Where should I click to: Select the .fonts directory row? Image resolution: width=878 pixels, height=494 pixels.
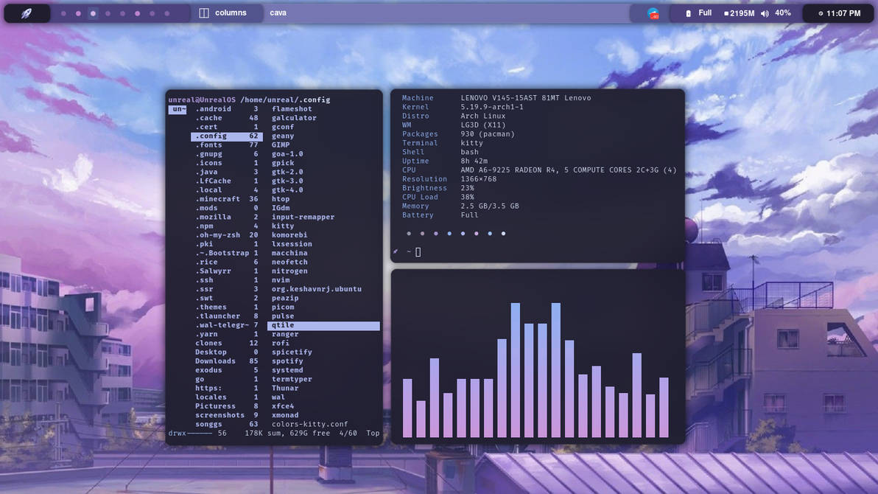click(227, 145)
